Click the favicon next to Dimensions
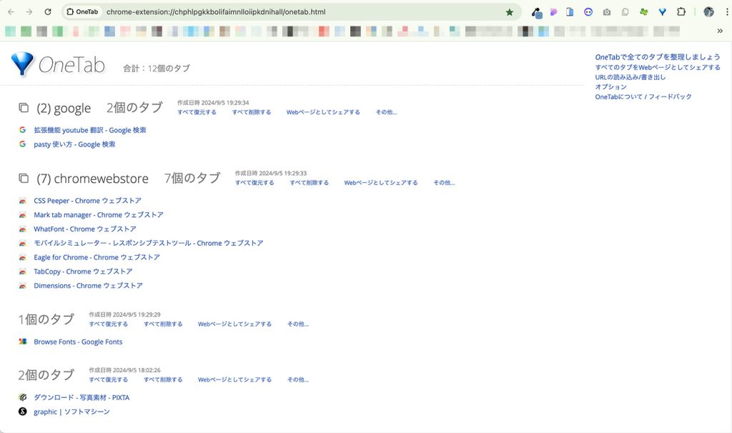The width and height of the screenshot is (732, 433). tap(22, 286)
